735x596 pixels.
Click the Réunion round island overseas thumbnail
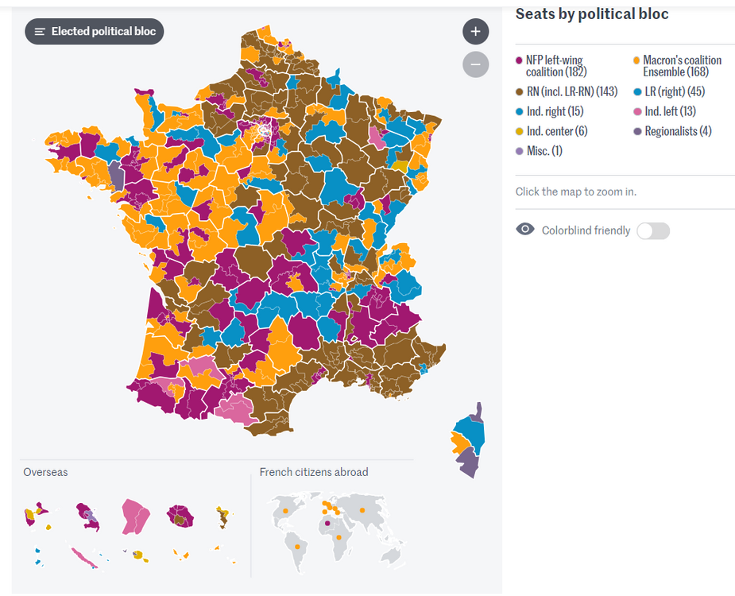pyautogui.click(x=181, y=516)
